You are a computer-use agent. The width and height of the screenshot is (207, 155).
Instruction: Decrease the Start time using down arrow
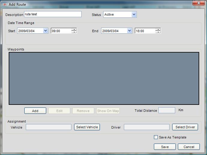coord(74,32)
